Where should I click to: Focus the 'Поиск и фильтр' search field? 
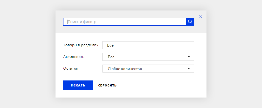pyautogui.click(x=125, y=22)
